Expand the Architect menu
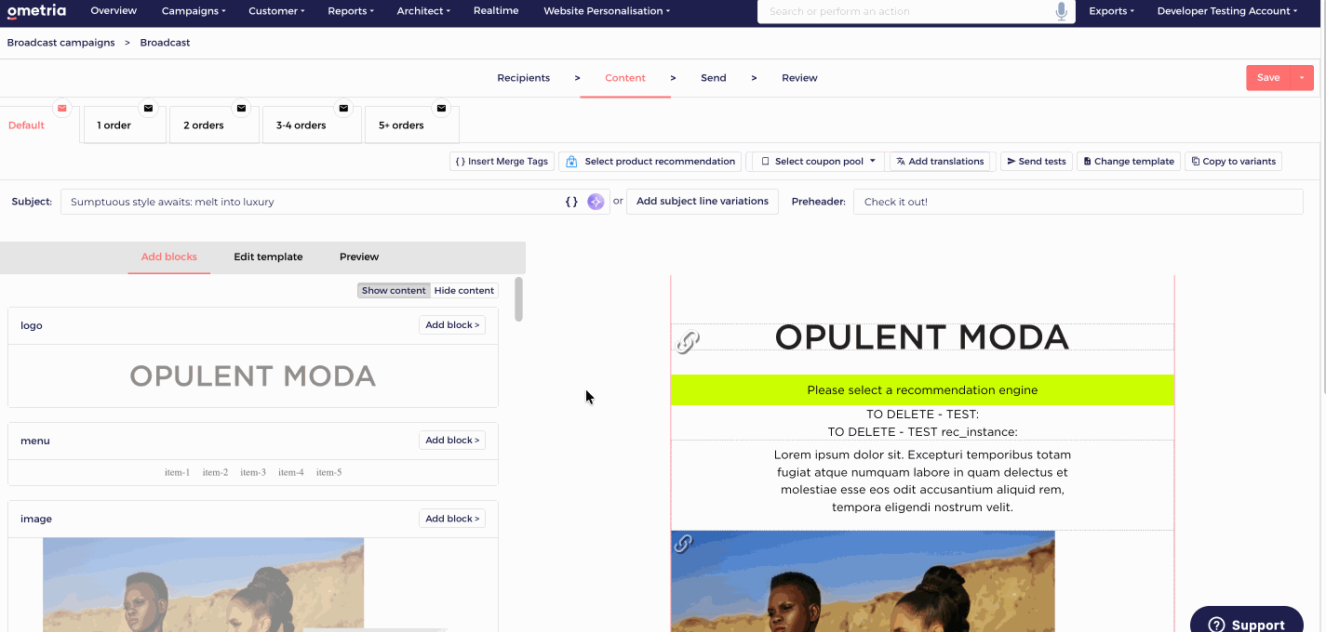This screenshot has width=1326, height=632. (x=423, y=11)
